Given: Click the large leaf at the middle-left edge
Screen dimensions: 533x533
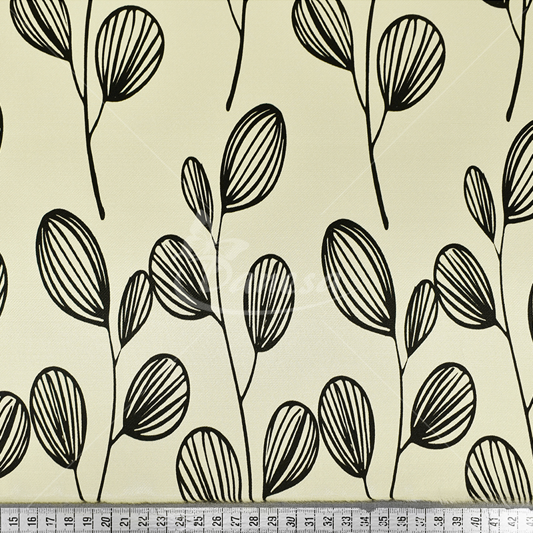Looking at the screenshot, I should [x=72, y=266].
